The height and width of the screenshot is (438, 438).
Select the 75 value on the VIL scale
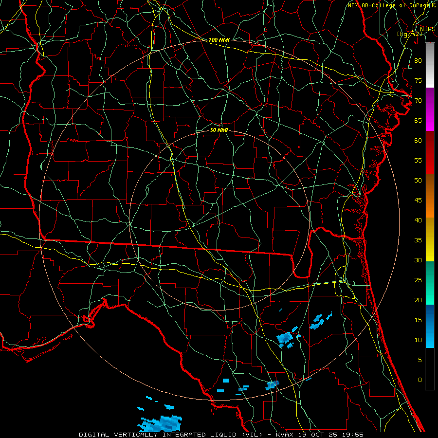pyautogui.click(x=418, y=81)
